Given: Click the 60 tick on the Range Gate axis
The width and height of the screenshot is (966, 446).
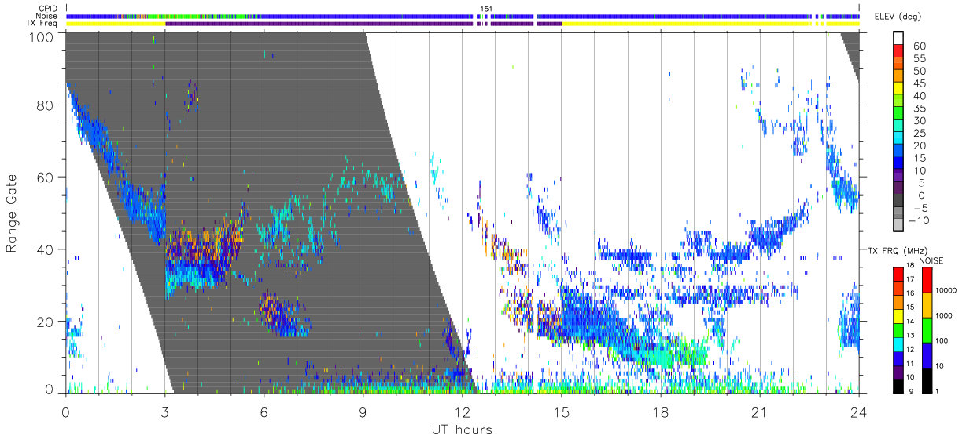Looking at the screenshot, I should point(46,177).
